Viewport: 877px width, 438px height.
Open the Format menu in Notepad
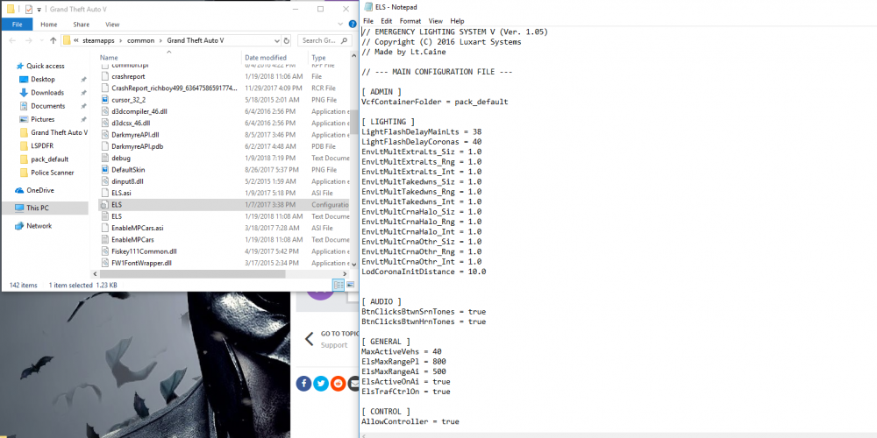point(410,21)
